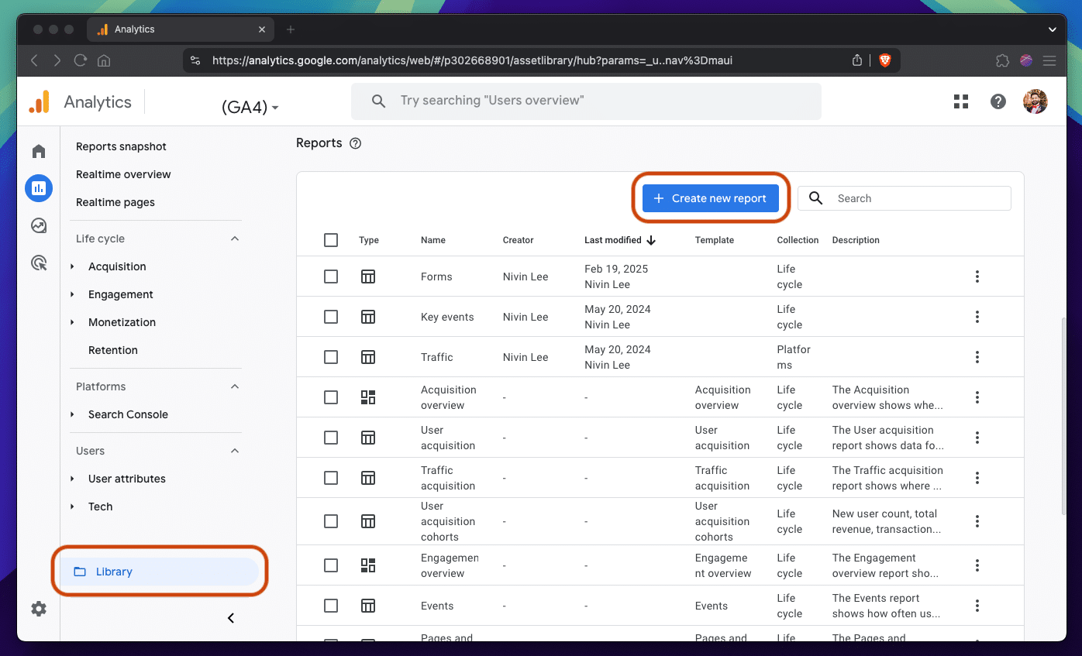Toggle the select-all checkbox in header
This screenshot has height=656, width=1082.
tap(331, 240)
